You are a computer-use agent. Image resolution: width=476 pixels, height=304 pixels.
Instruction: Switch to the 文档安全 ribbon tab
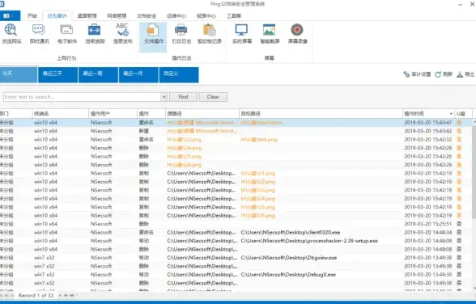[x=147, y=15]
